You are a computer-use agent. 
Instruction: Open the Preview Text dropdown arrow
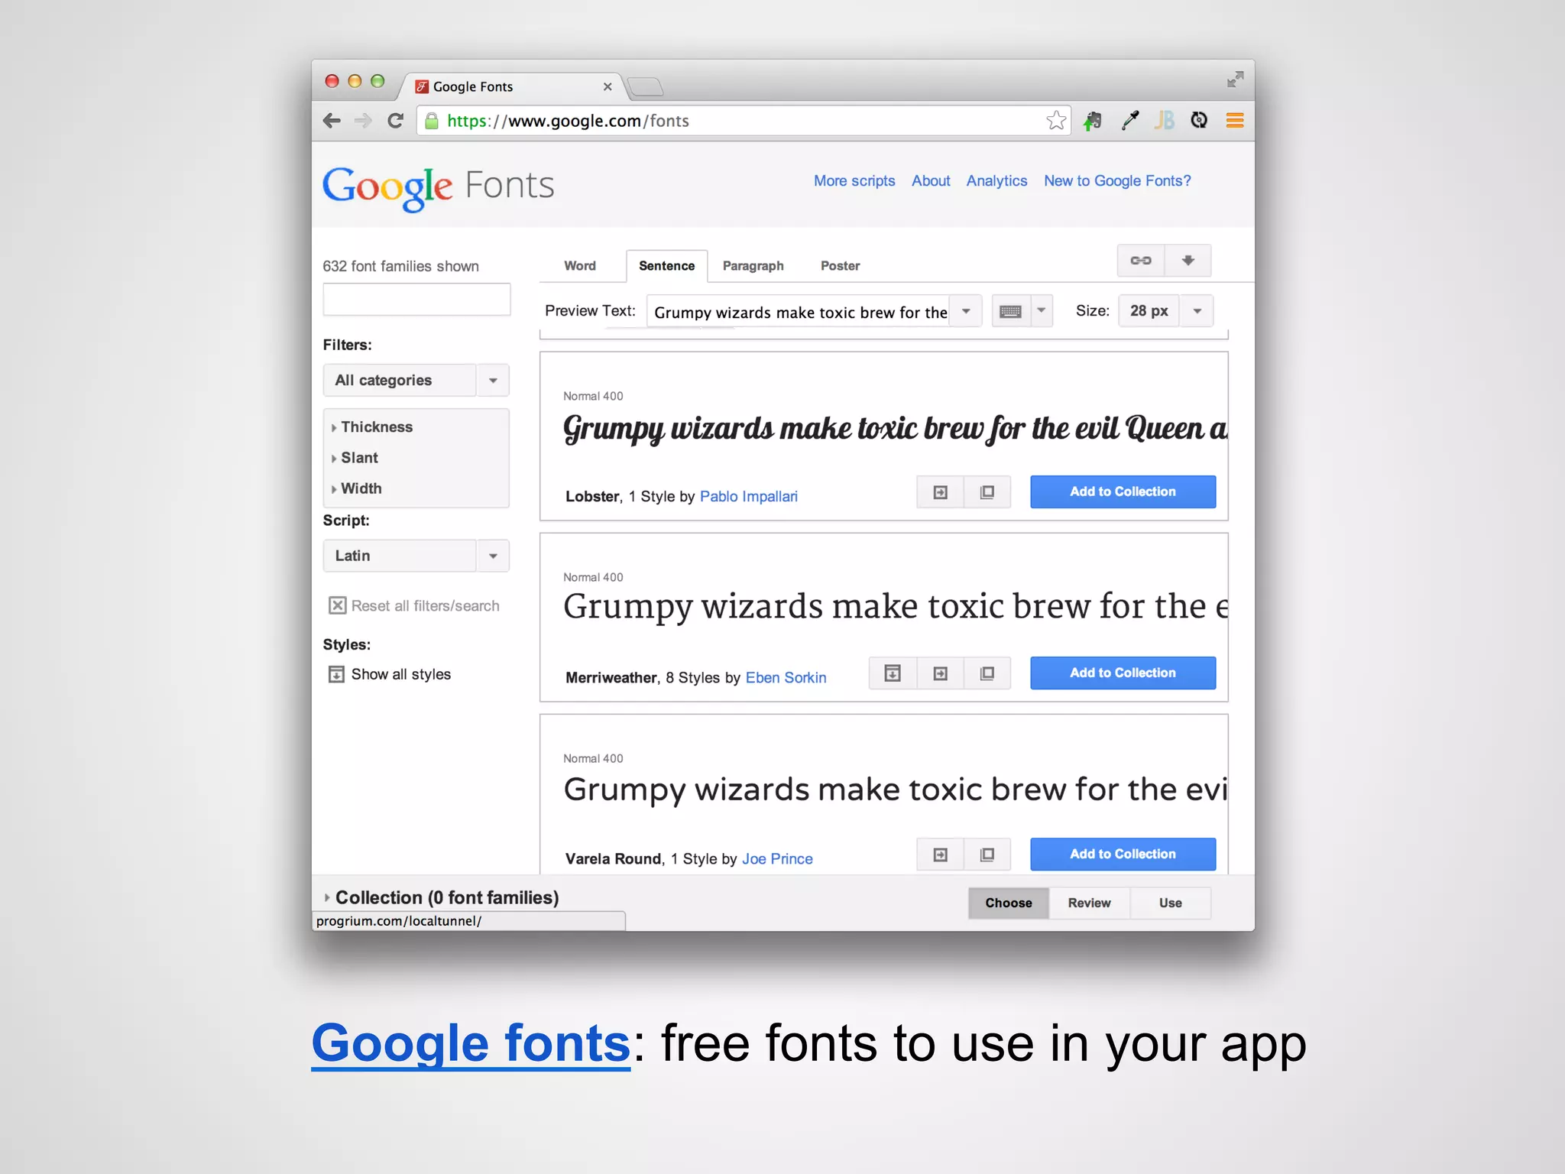coord(966,311)
